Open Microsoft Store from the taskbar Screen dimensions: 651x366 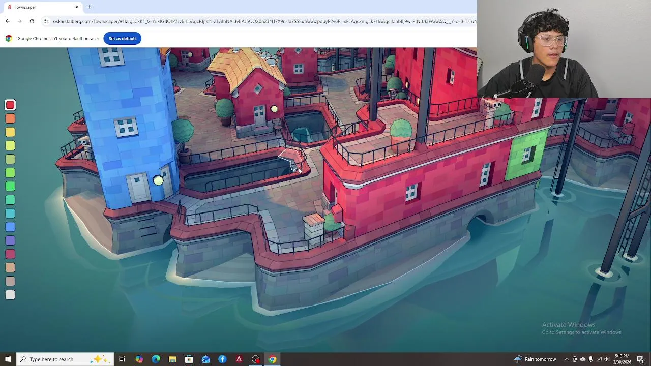(x=189, y=359)
